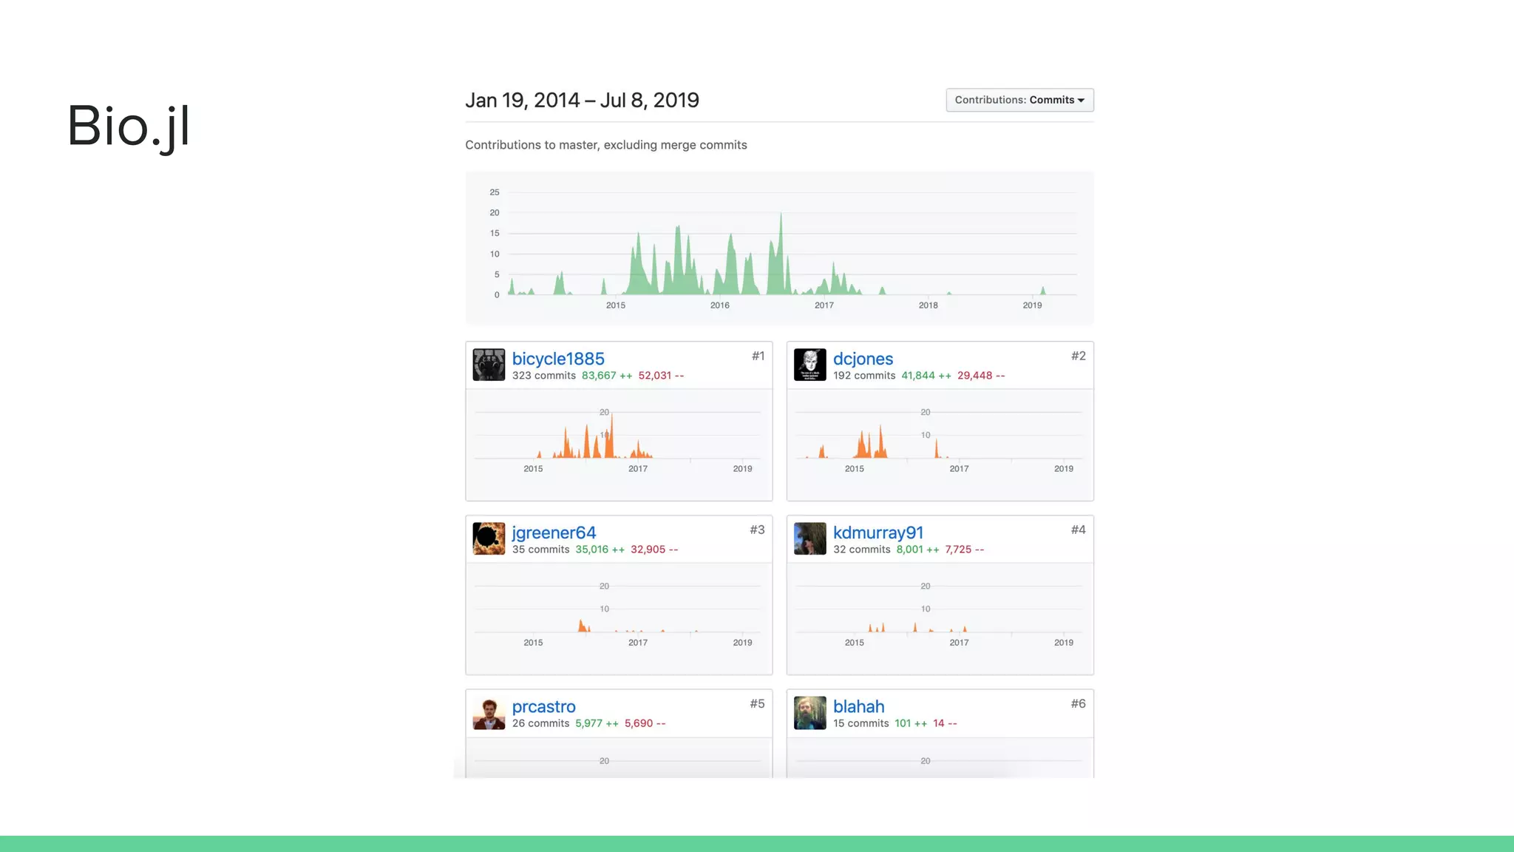The height and width of the screenshot is (852, 1514).
Task: Open the bicycle1885 profile link
Action: click(557, 359)
